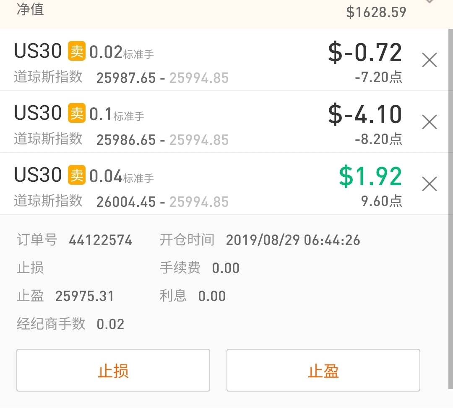
Task: Close the US30 0.04 lot position
Action: 429,184
